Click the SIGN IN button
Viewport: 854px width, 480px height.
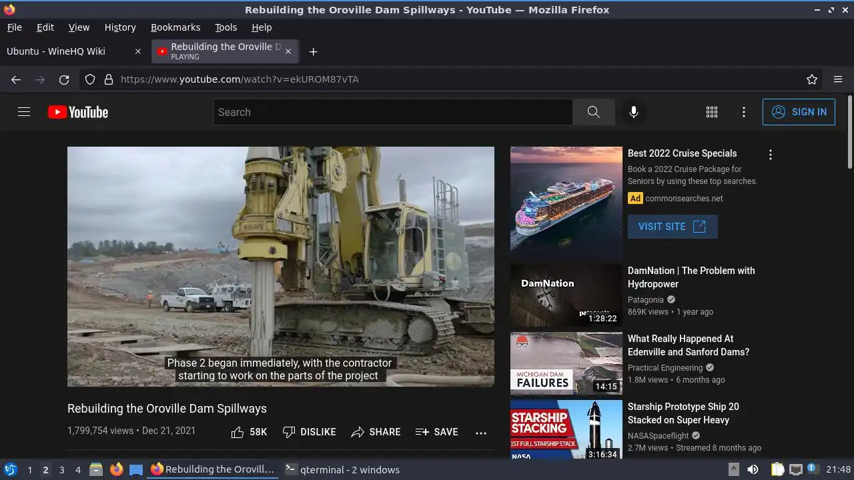pyautogui.click(x=799, y=112)
